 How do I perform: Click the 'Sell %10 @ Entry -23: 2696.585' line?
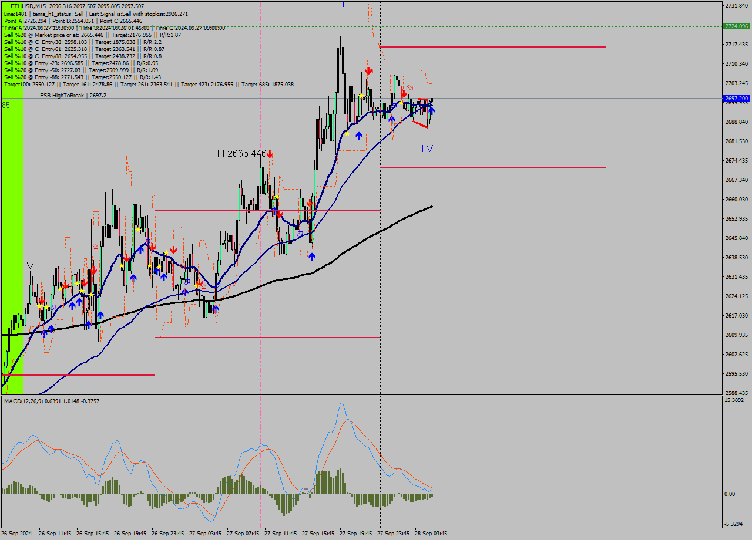pyautogui.click(x=81, y=63)
